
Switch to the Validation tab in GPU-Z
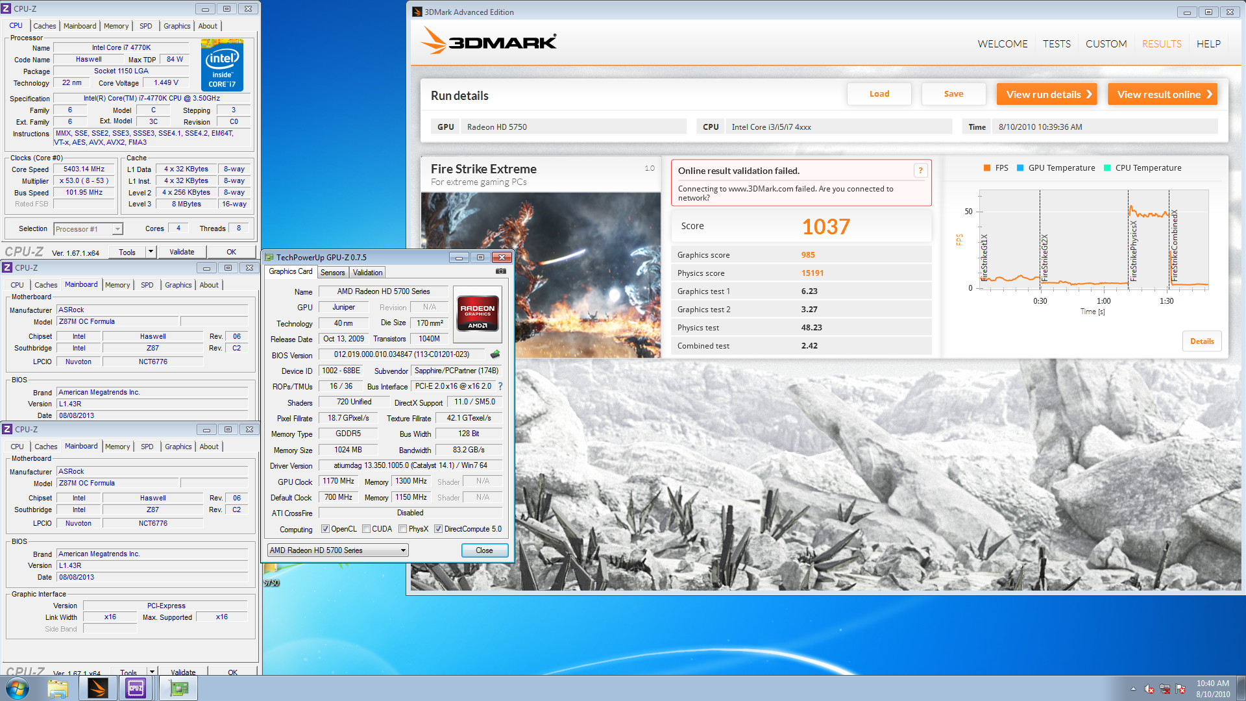click(x=368, y=273)
